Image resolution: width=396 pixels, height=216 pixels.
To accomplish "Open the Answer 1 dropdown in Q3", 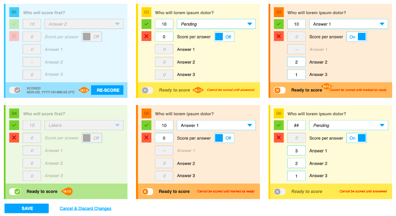I will [349, 24].
